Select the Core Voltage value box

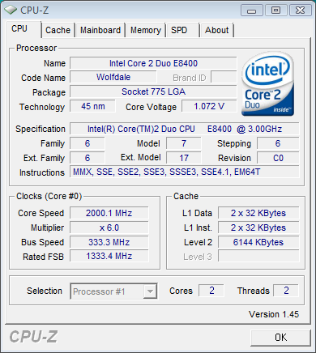(209, 106)
